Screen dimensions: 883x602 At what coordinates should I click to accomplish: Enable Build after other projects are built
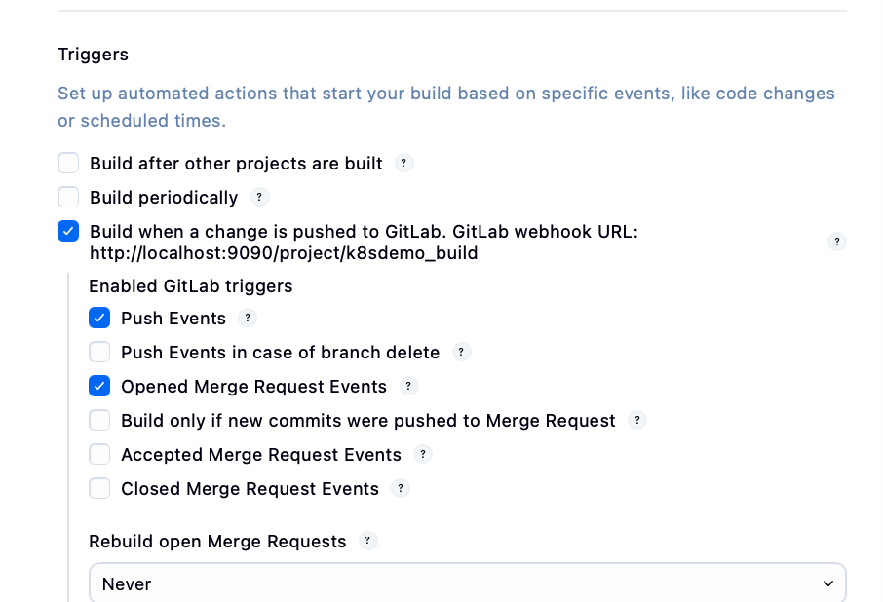[68, 163]
